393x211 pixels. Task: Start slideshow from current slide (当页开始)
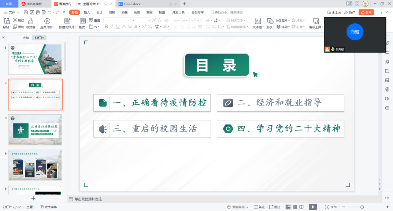click(x=47, y=21)
